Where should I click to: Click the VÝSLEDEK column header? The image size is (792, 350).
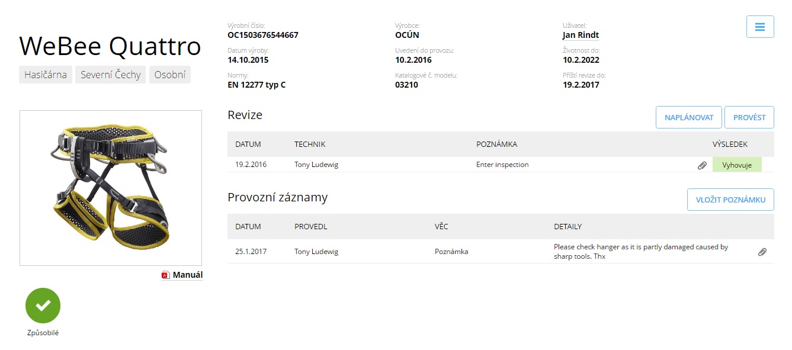pyautogui.click(x=730, y=144)
